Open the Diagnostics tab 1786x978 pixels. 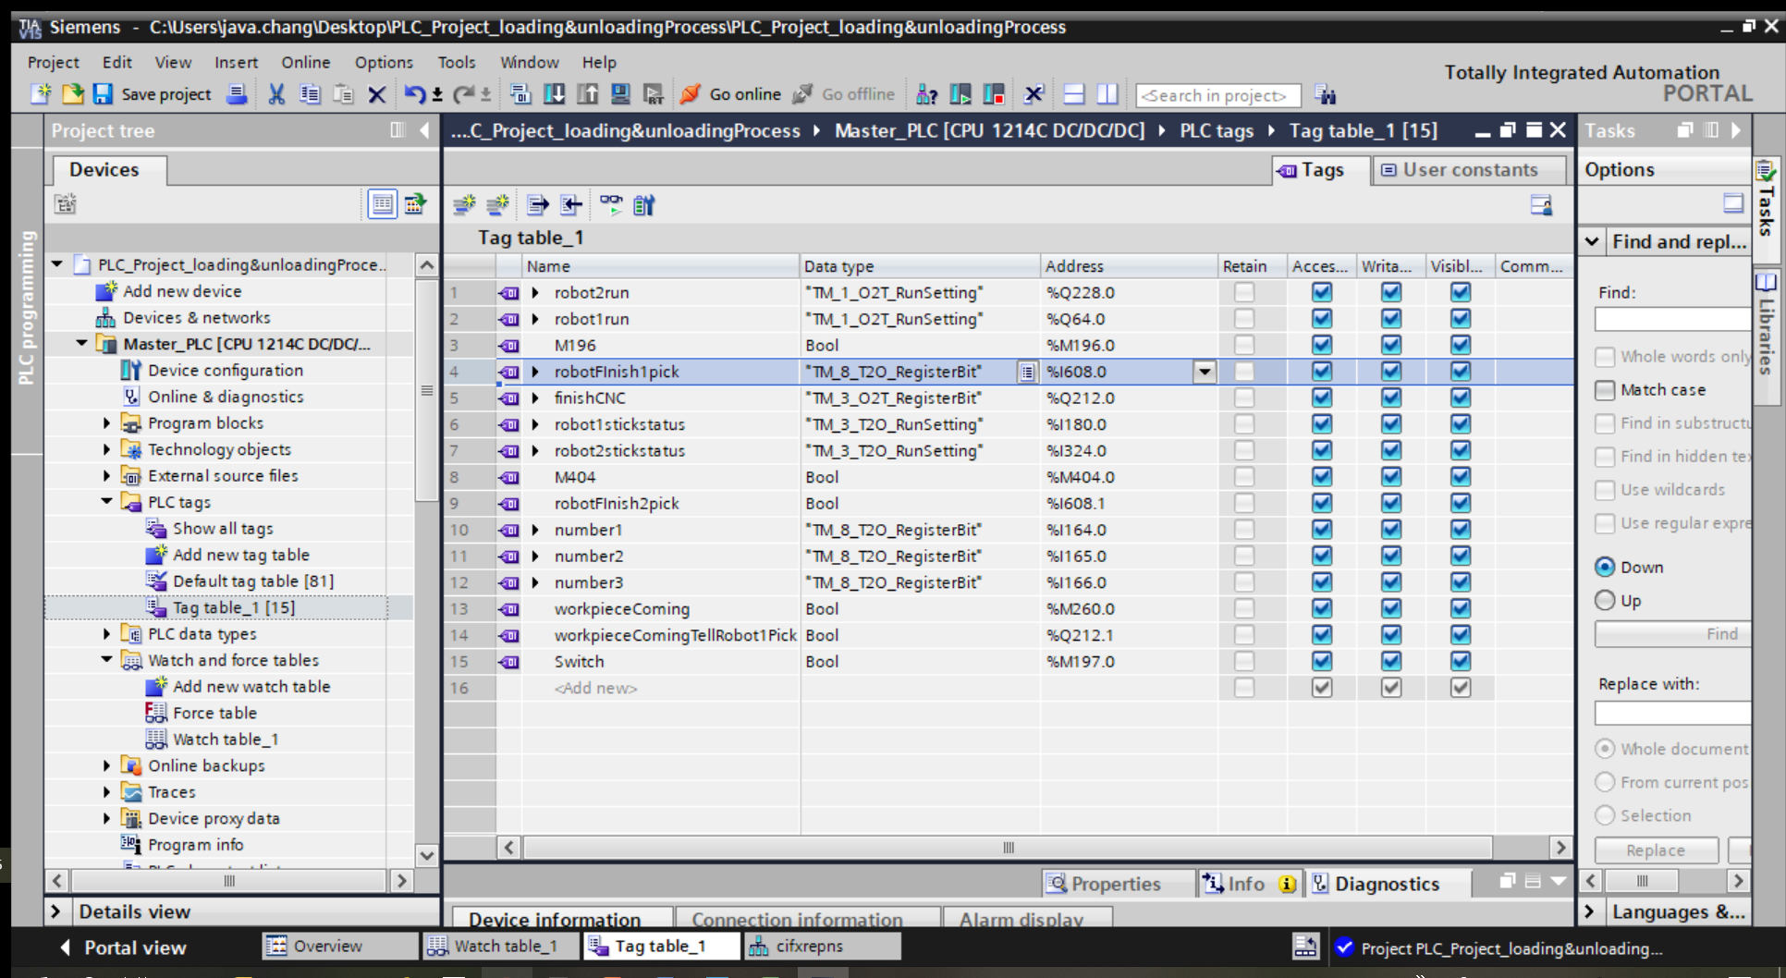pyautogui.click(x=1388, y=884)
